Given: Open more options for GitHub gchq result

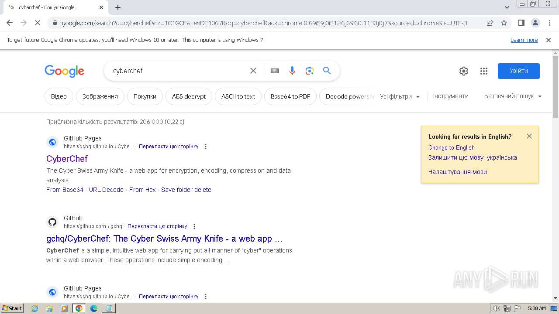Looking at the screenshot, I should click(x=194, y=226).
